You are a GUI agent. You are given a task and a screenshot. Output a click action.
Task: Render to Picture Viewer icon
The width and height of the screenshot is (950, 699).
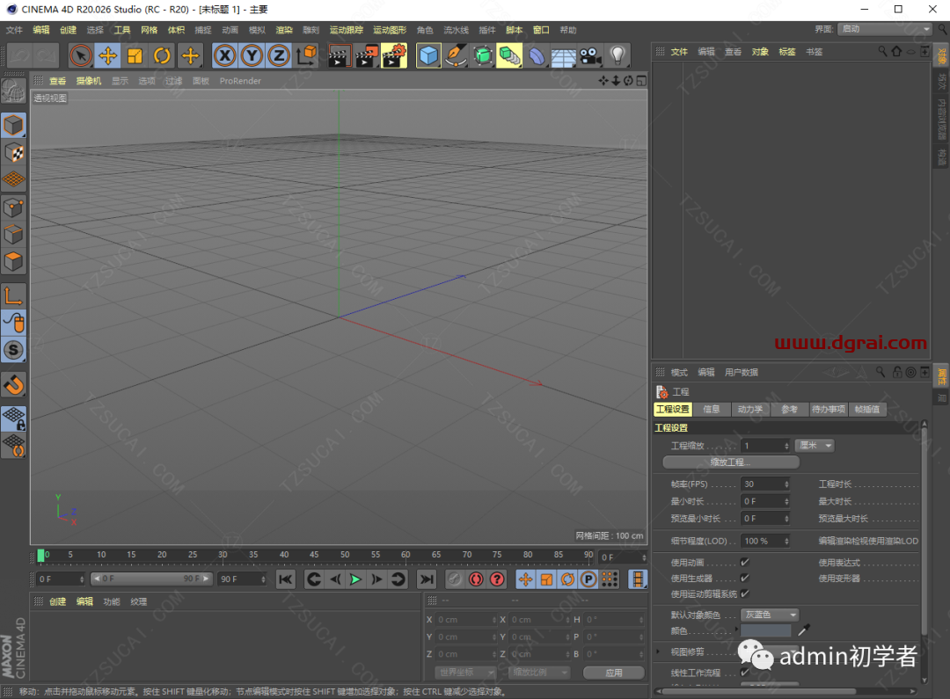point(366,55)
